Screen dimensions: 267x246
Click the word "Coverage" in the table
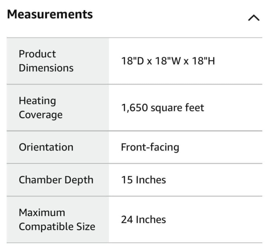tap(40, 115)
